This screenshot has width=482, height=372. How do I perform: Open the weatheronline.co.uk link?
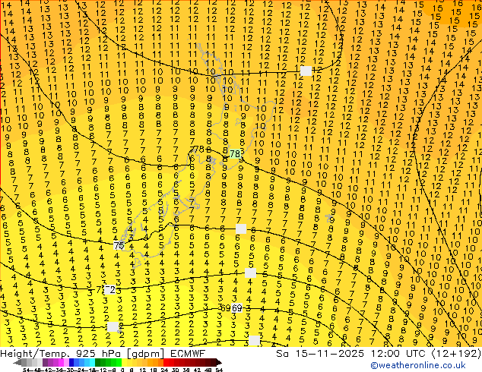tap(418, 365)
